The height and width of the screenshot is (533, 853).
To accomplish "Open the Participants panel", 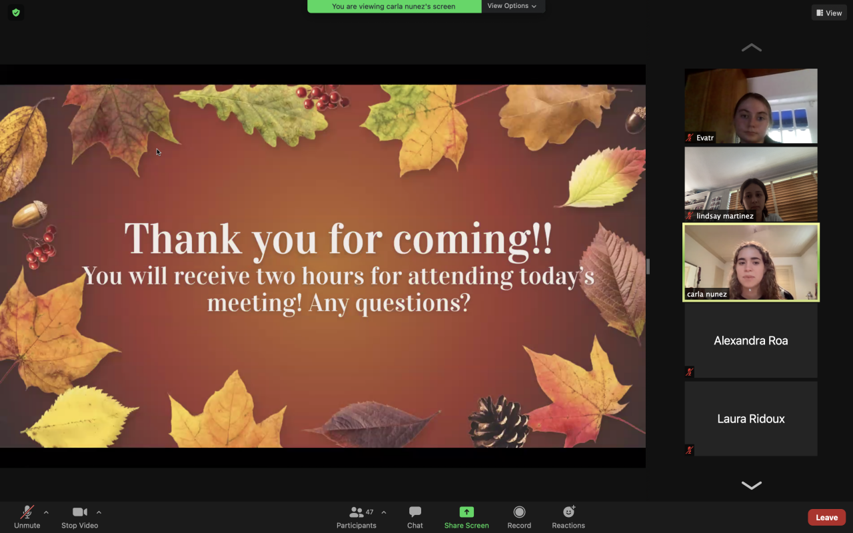I will tap(357, 517).
